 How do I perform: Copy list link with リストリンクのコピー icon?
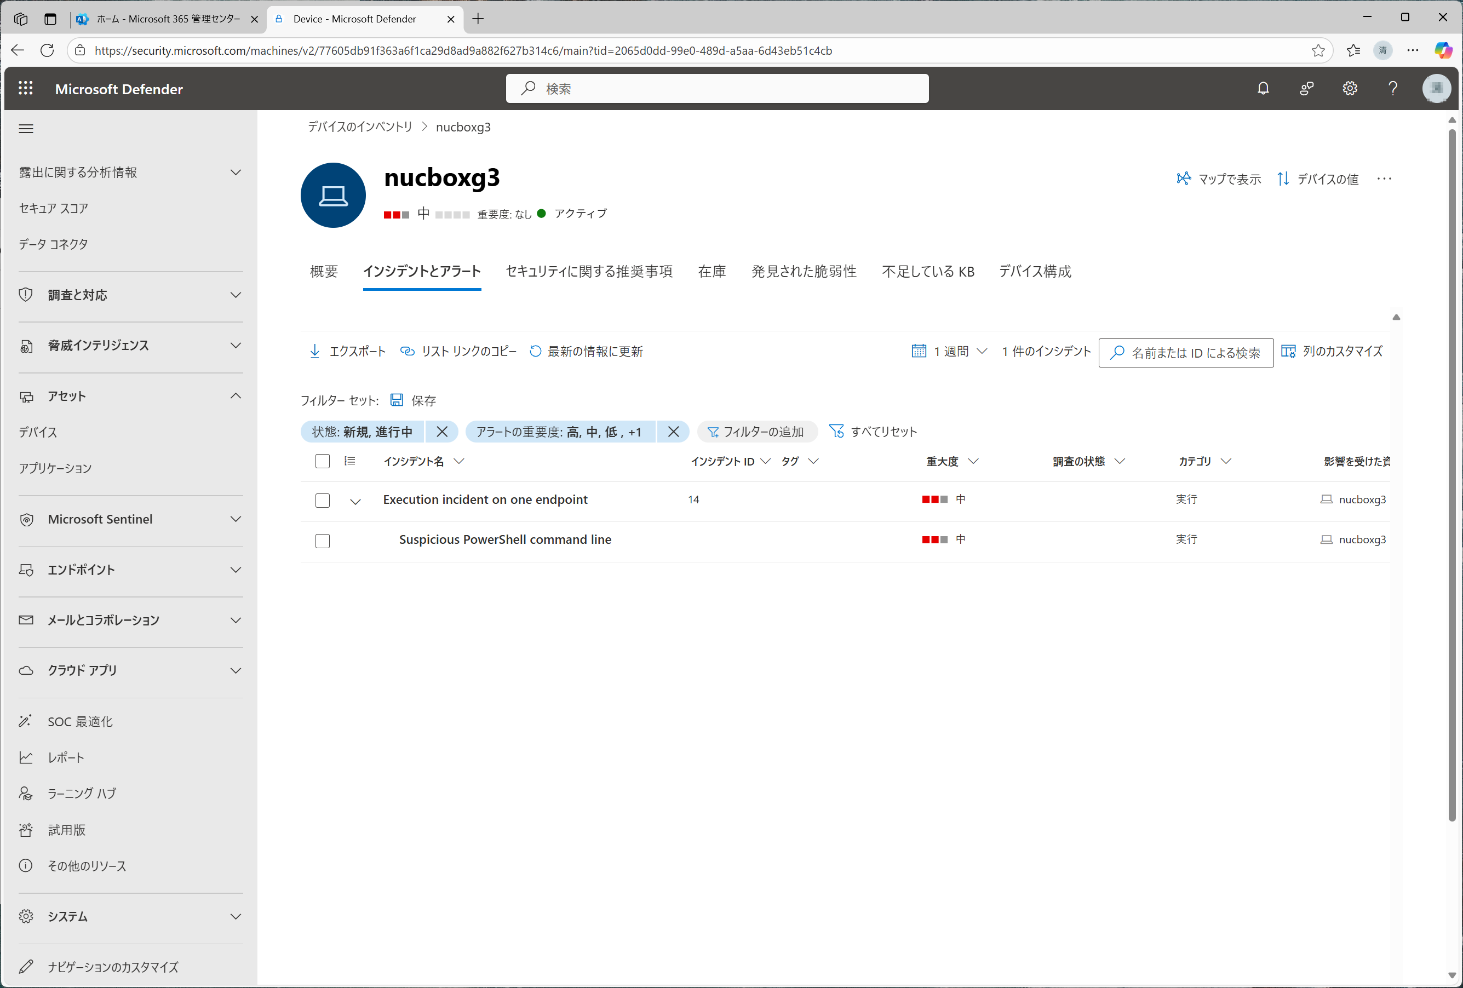tap(408, 351)
